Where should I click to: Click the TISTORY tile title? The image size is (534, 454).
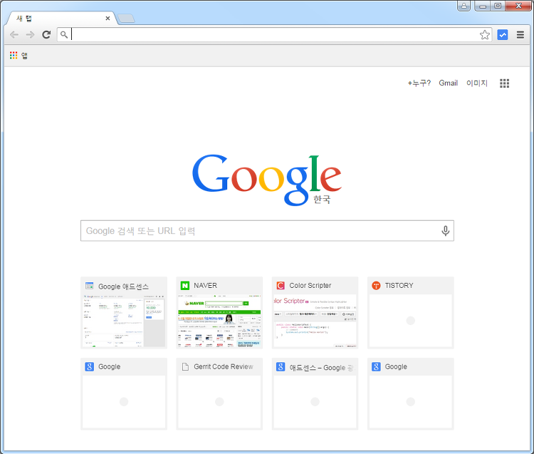click(x=399, y=286)
